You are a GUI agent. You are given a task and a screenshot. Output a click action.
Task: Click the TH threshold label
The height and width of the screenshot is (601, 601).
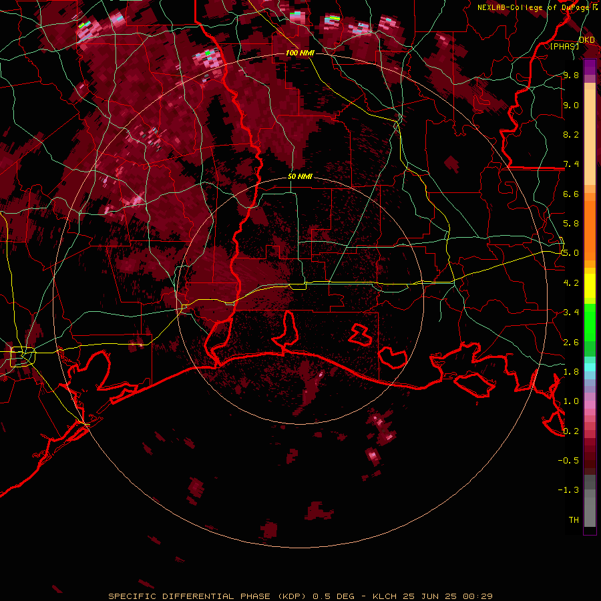[574, 520]
